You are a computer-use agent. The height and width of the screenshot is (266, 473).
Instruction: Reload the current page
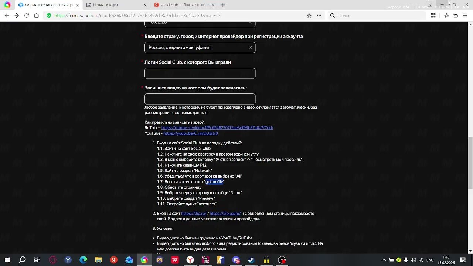(x=27, y=16)
